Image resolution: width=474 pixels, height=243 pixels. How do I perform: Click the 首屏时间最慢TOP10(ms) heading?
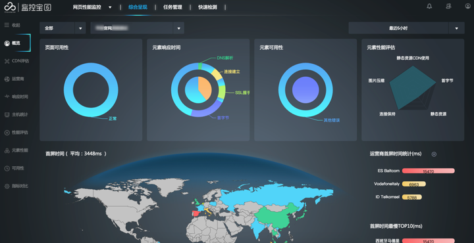(396, 226)
